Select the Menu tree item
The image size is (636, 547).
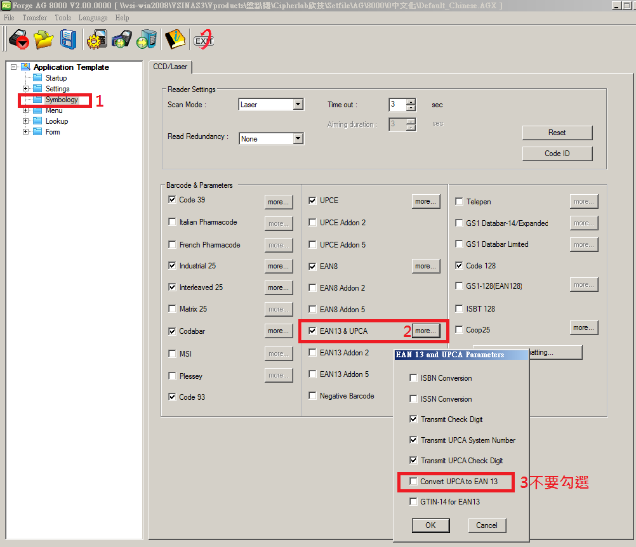[54, 110]
